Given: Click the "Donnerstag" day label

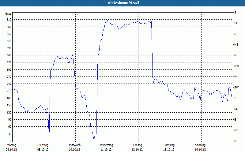Looking at the screenshot, I should tap(106, 145).
